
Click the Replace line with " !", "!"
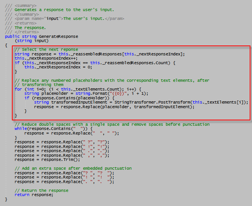[x=62, y=147]
